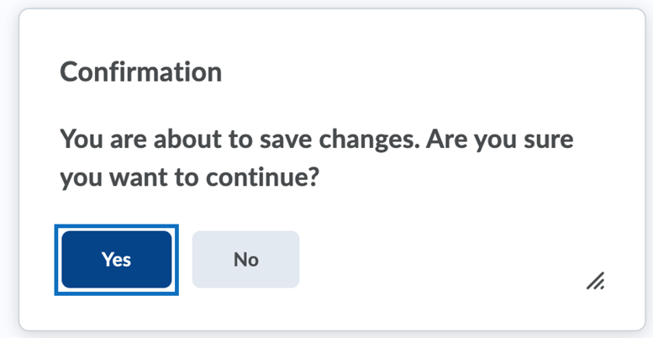Click the Confirmation dialog title
653x338 pixels.
click(x=140, y=71)
